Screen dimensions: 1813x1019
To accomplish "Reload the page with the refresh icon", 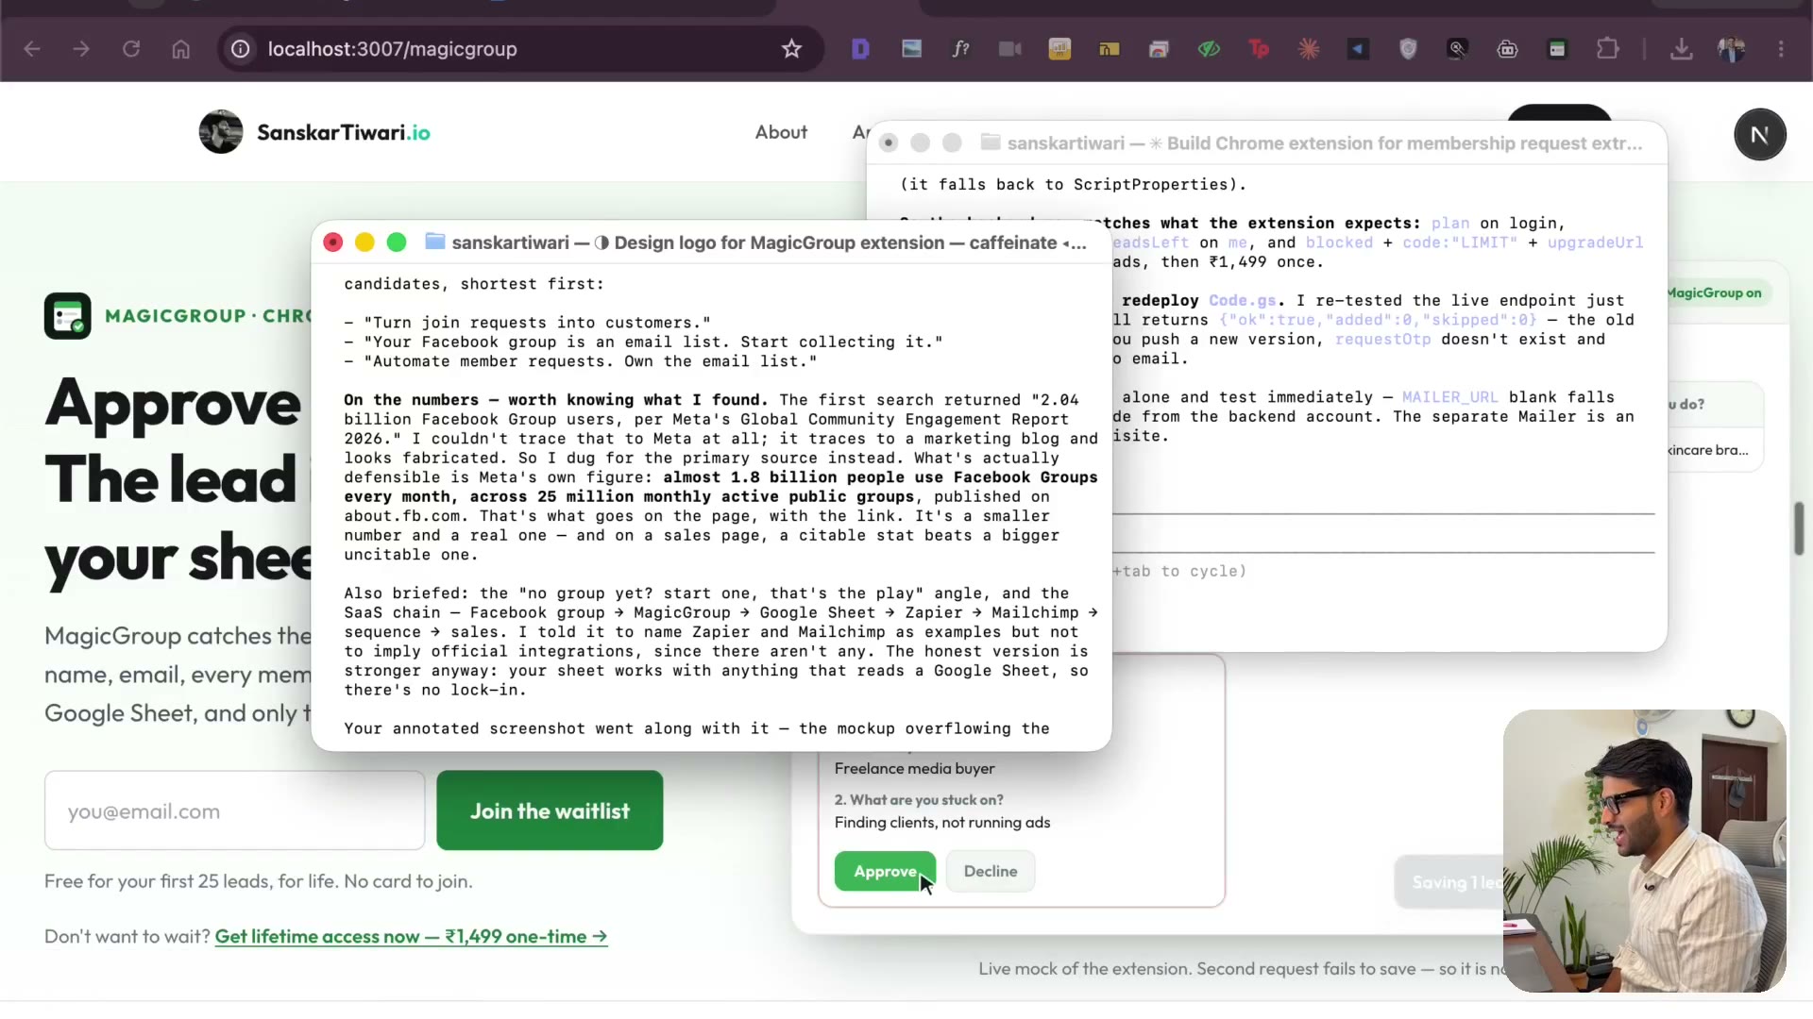I will (131, 49).
